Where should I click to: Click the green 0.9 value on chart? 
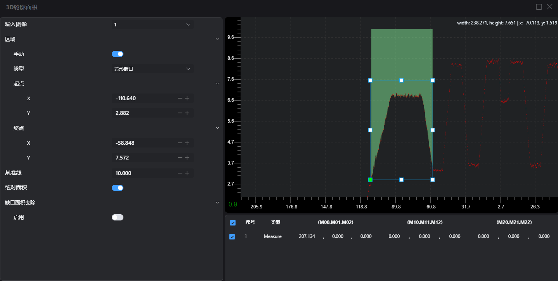click(233, 204)
